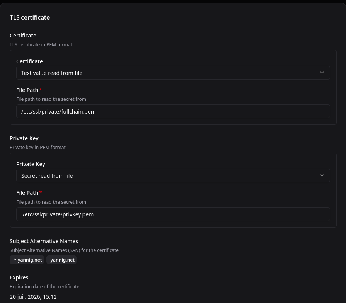
Task: Click 'Private Key' label directly above its dropdown
Action: (31, 164)
